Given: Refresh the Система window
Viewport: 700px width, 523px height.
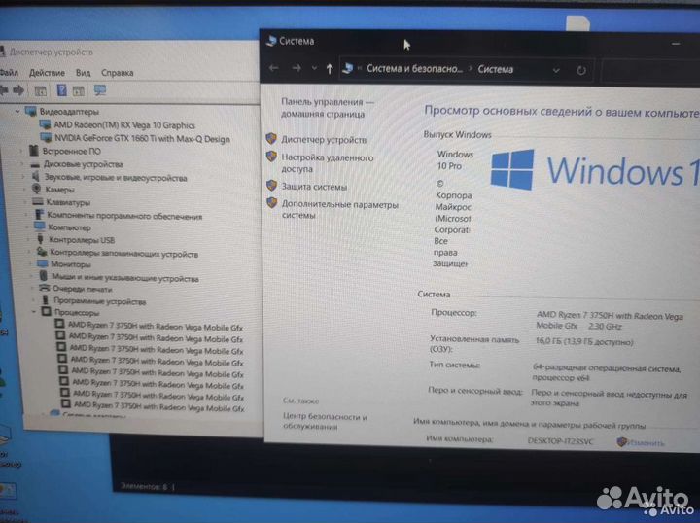Looking at the screenshot, I should click(x=580, y=71).
